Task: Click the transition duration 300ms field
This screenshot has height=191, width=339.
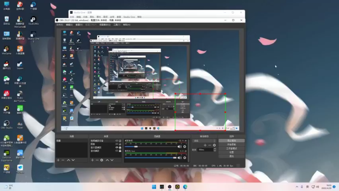Action: pos(206,150)
